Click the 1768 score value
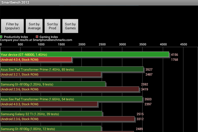Image resolution: width=198 pixels, height=132 pixels. (174, 60)
